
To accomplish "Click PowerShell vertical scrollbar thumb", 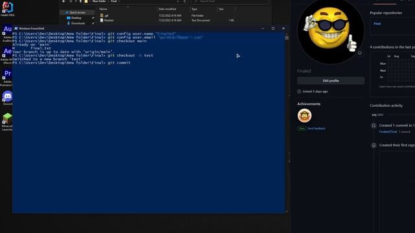I will [287, 38].
